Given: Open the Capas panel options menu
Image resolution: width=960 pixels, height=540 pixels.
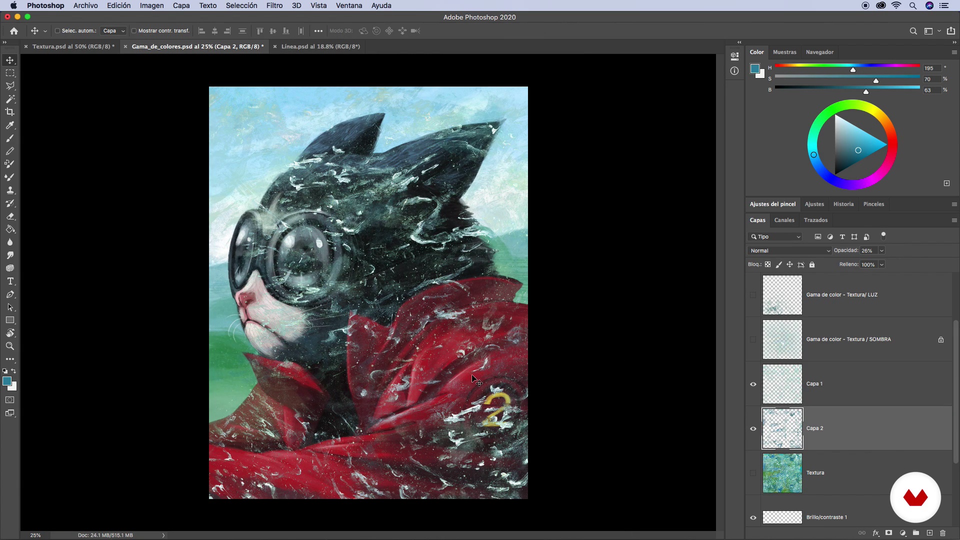Looking at the screenshot, I should click(x=954, y=220).
